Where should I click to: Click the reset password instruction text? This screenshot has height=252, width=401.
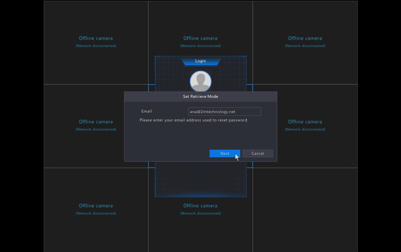tap(194, 120)
